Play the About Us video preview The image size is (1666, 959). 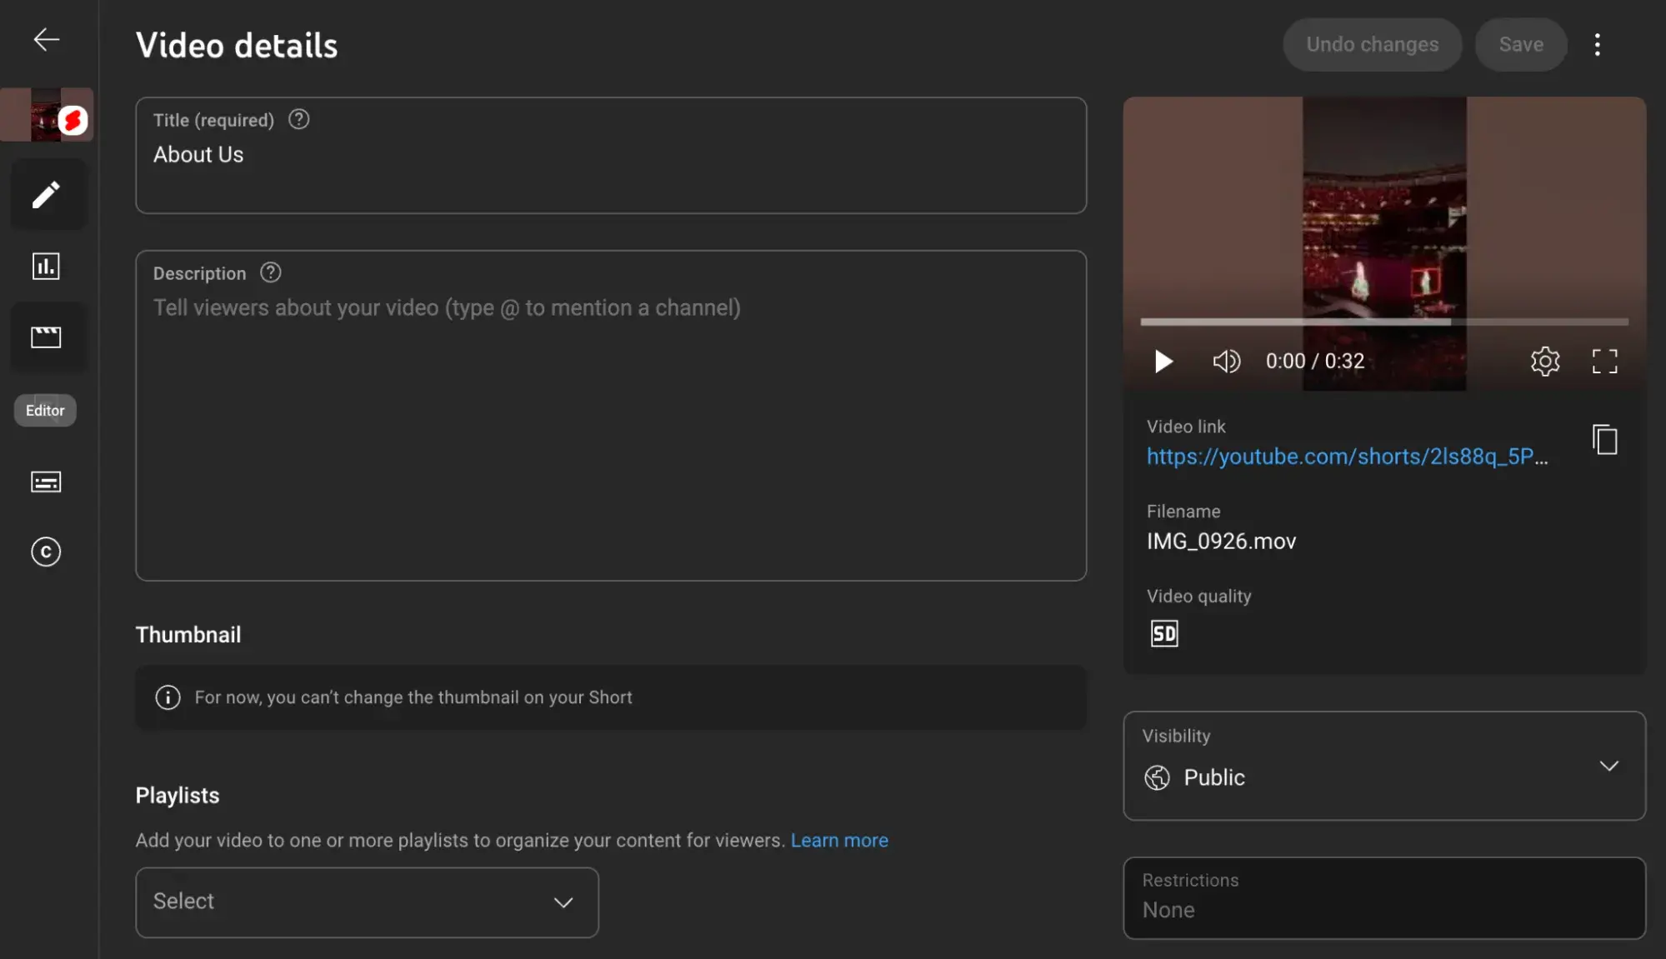point(1163,359)
